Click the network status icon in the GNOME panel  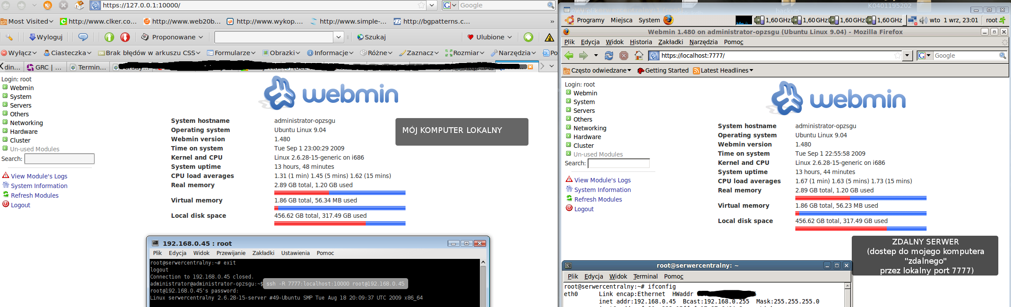pyautogui.click(x=912, y=20)
